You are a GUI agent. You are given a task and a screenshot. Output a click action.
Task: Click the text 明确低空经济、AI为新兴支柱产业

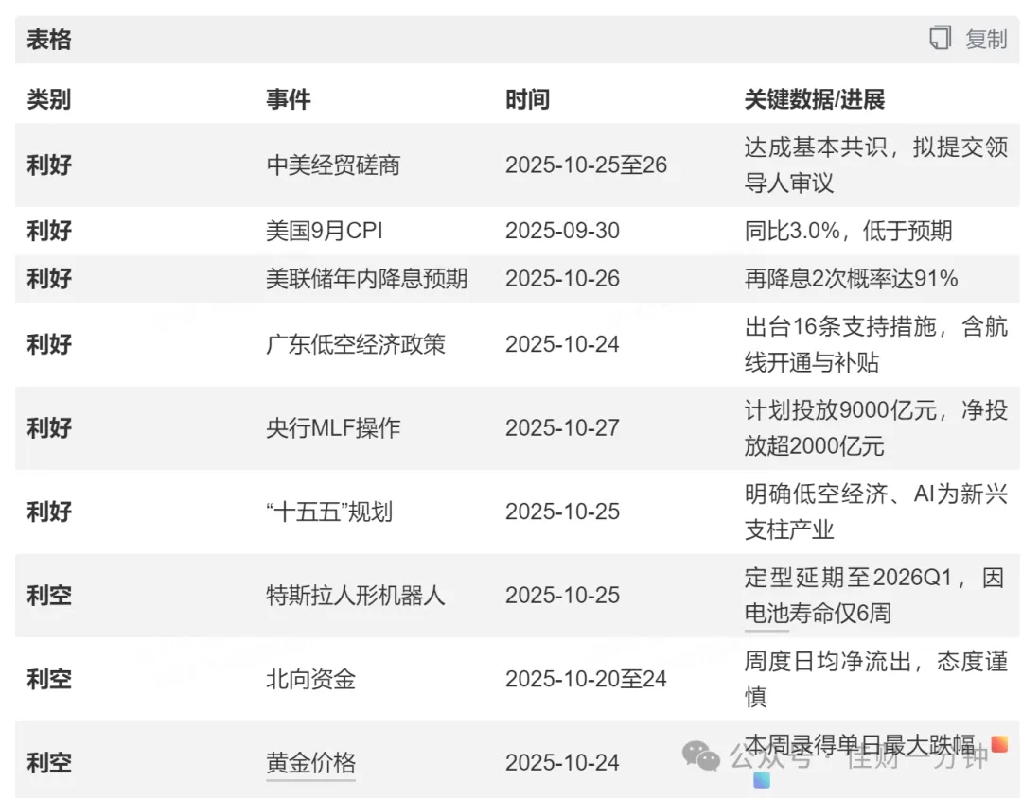point(876,512)
